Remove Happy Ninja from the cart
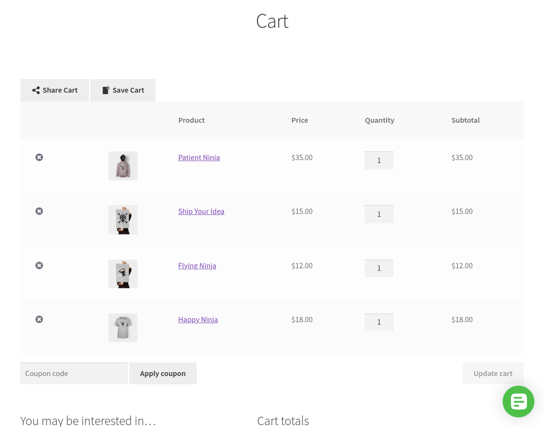 coord(39,319)
